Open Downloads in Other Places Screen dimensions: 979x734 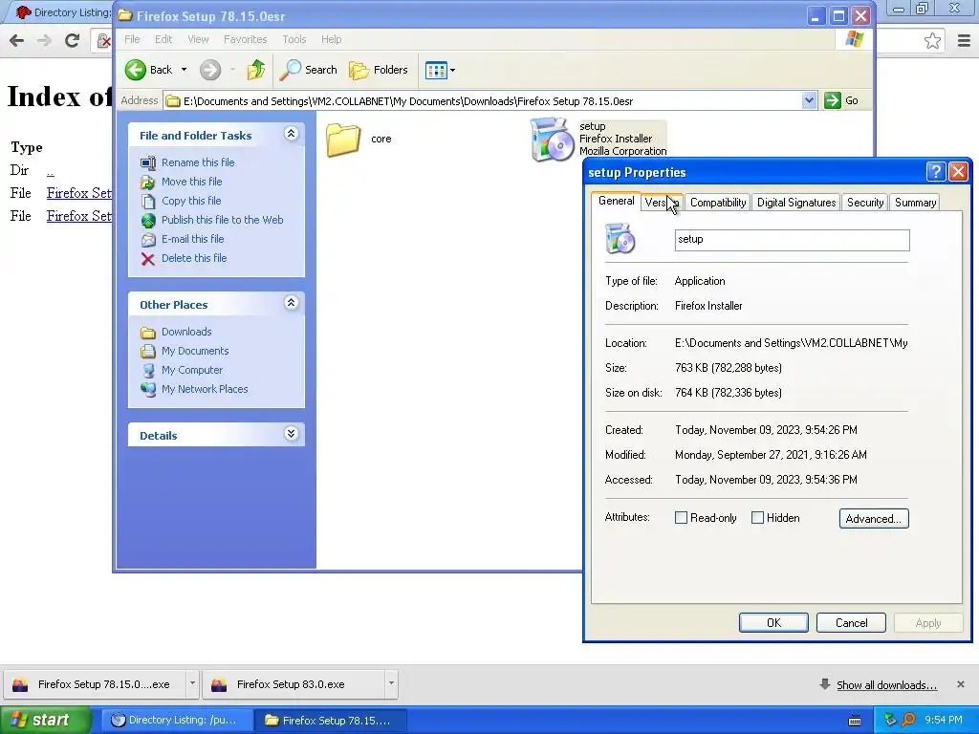(x=186, y=332)
